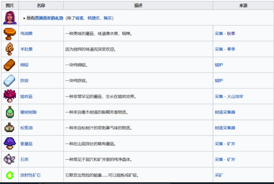Click the iron bar icon (铁锭)
The image size is (274, 184).
tap(9, 80)
